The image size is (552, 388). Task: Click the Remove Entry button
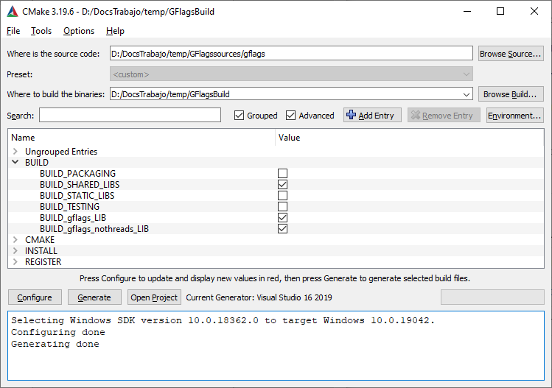444,115
